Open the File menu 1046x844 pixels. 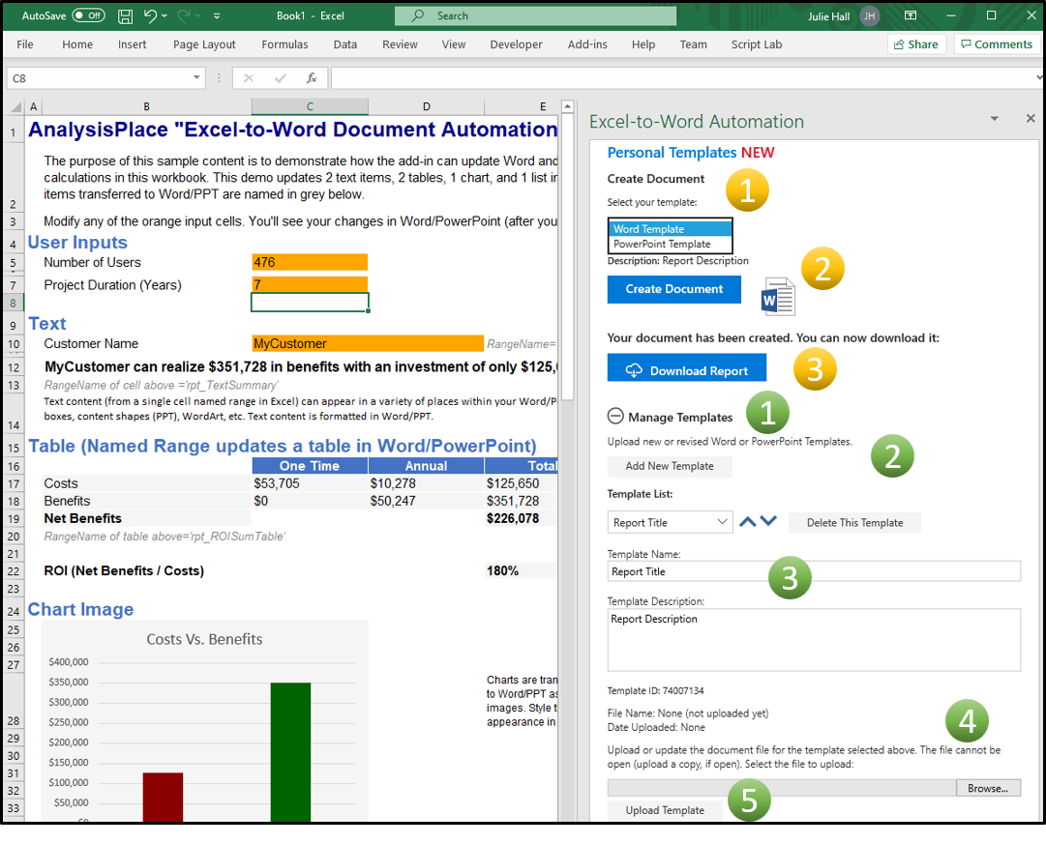(25, 44)
